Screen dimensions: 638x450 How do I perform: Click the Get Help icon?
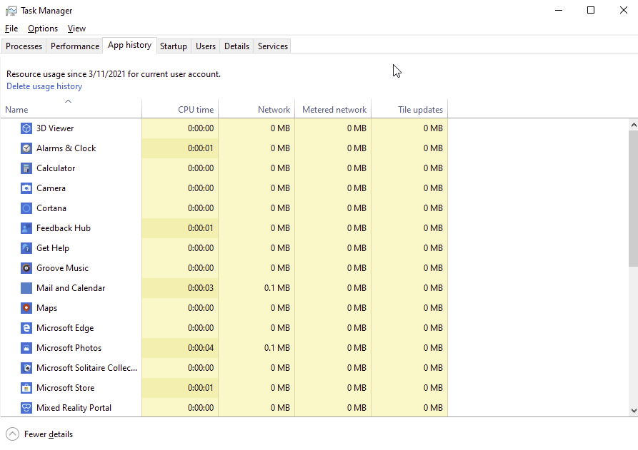26,247
